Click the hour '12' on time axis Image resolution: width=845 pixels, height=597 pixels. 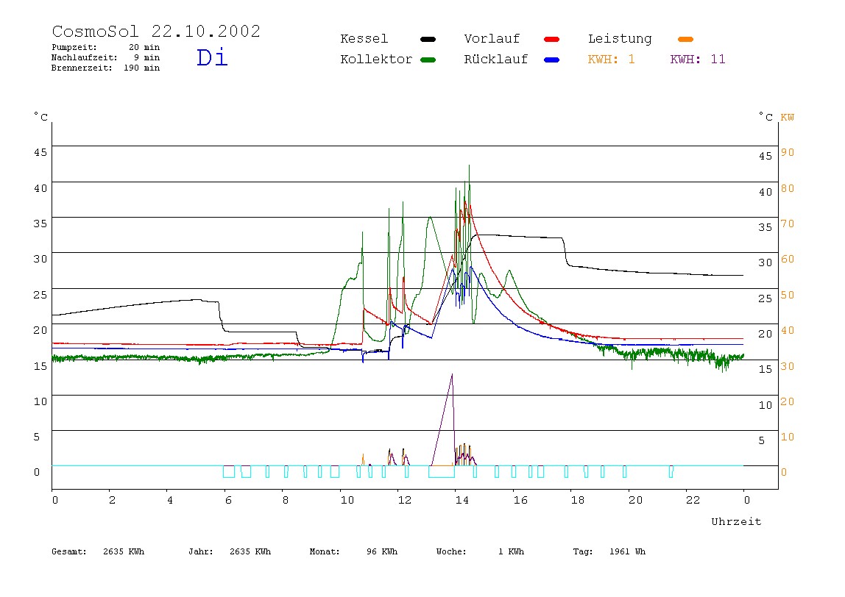click(405, 500)
